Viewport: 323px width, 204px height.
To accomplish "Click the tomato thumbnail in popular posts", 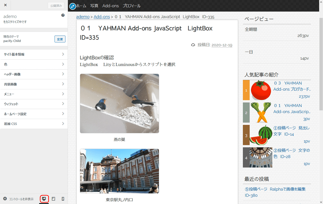I will click(x=261, y=90).
